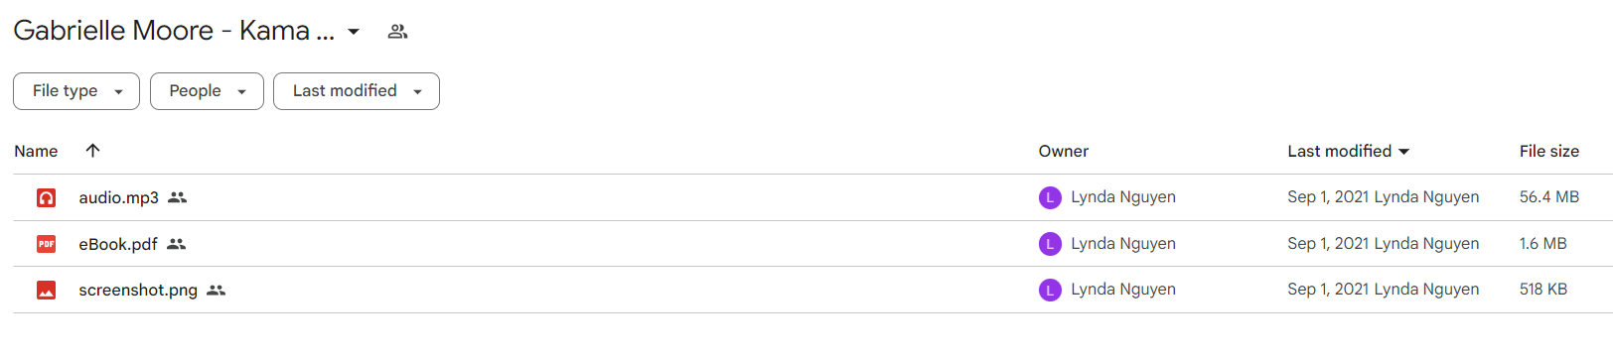
Task: Click the eBook.pdf PDF file icon
Action: click(46, 244)
